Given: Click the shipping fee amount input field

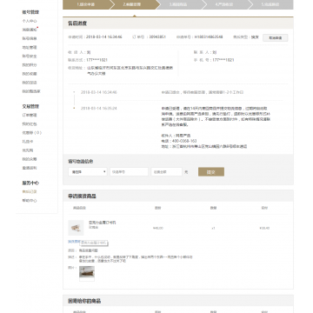Looking at the screenshot, I should coord(167,172).
